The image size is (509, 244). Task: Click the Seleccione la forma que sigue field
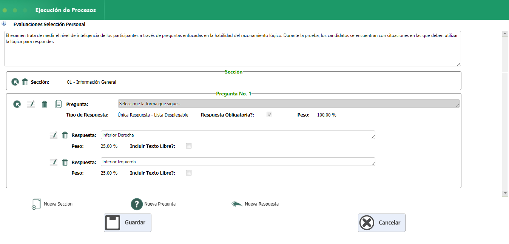tap(289, 104)
